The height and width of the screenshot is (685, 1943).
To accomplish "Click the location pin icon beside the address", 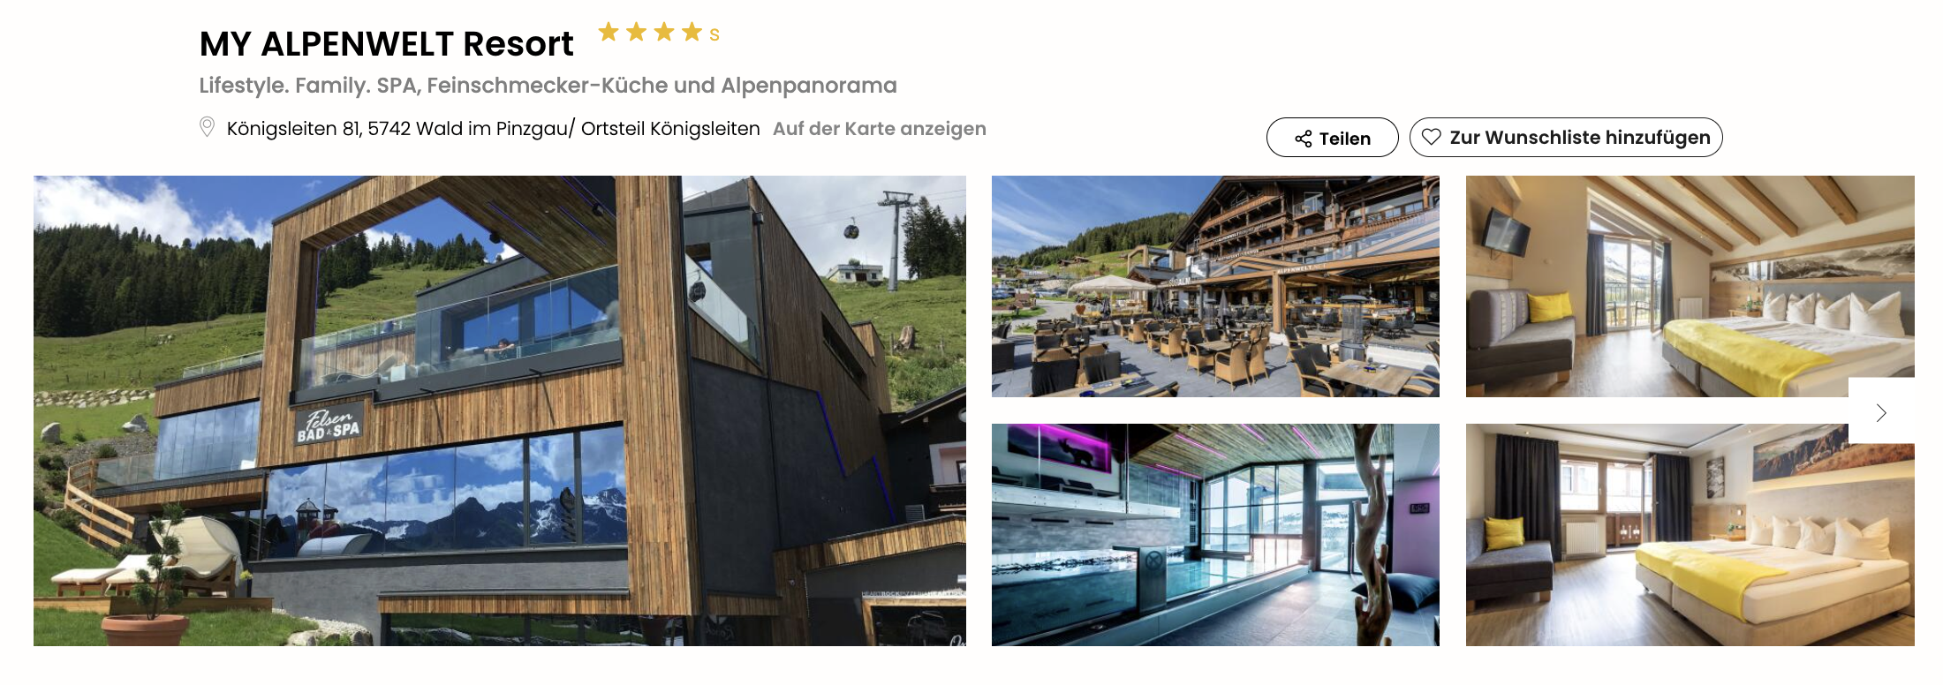I will [207, 127].
